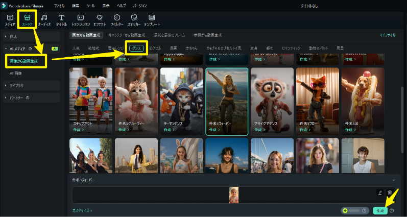The image size is (407, 217).
Task: Click the 生成 button
Action: [x=380, y=210]
